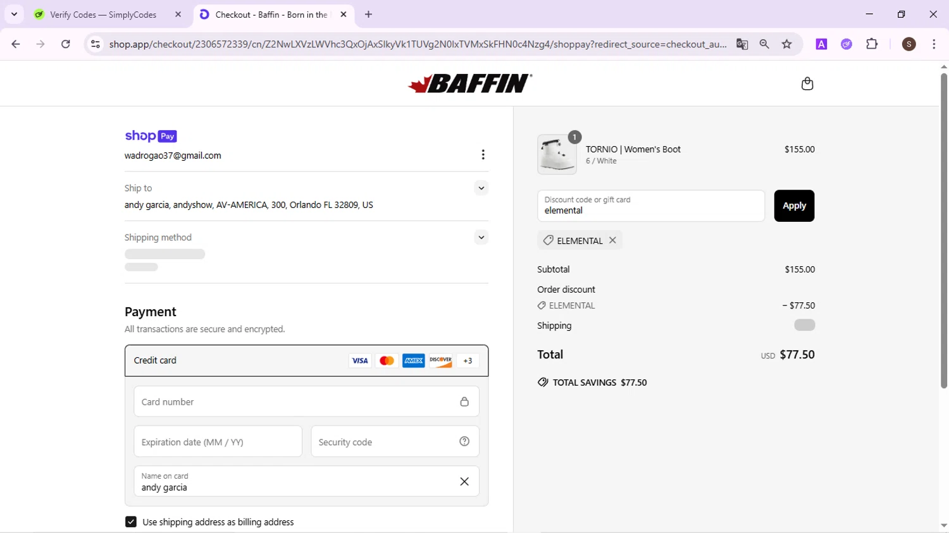Click the shipping address text line

click(249, 205)
